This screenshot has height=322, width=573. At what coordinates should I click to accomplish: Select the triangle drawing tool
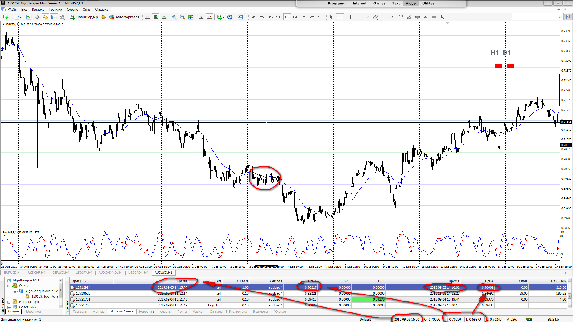click(x=426, y=17)
